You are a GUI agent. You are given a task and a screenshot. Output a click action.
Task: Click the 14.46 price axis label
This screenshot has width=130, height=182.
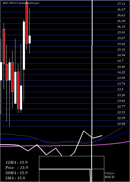pos(121,67)
